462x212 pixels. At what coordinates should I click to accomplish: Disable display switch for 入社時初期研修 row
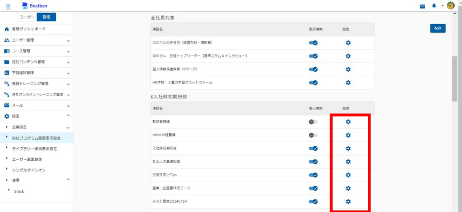coord(313,149)
